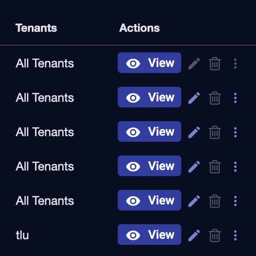Click the trash icon in the first row
The width and height of the screenshot is (256, 256).
(x=215, y=64)
